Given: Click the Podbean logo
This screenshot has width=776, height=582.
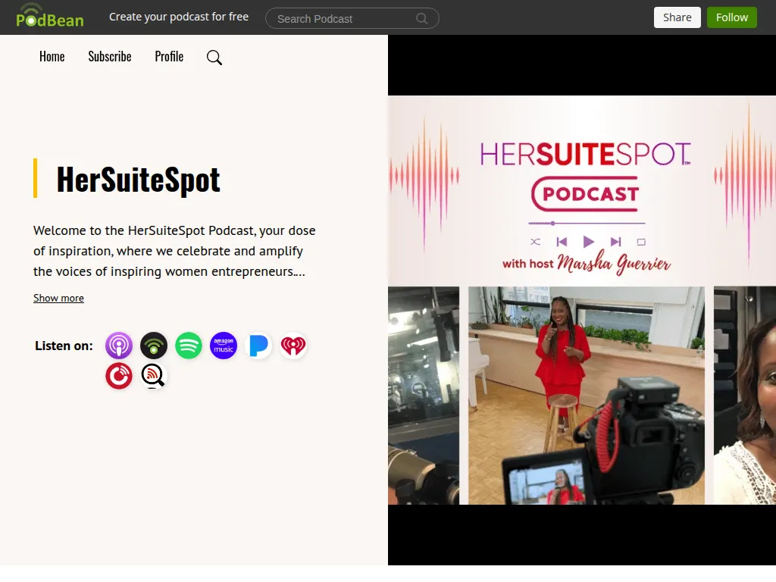Looking at the screenshot, I should click(x=50, y=16).
